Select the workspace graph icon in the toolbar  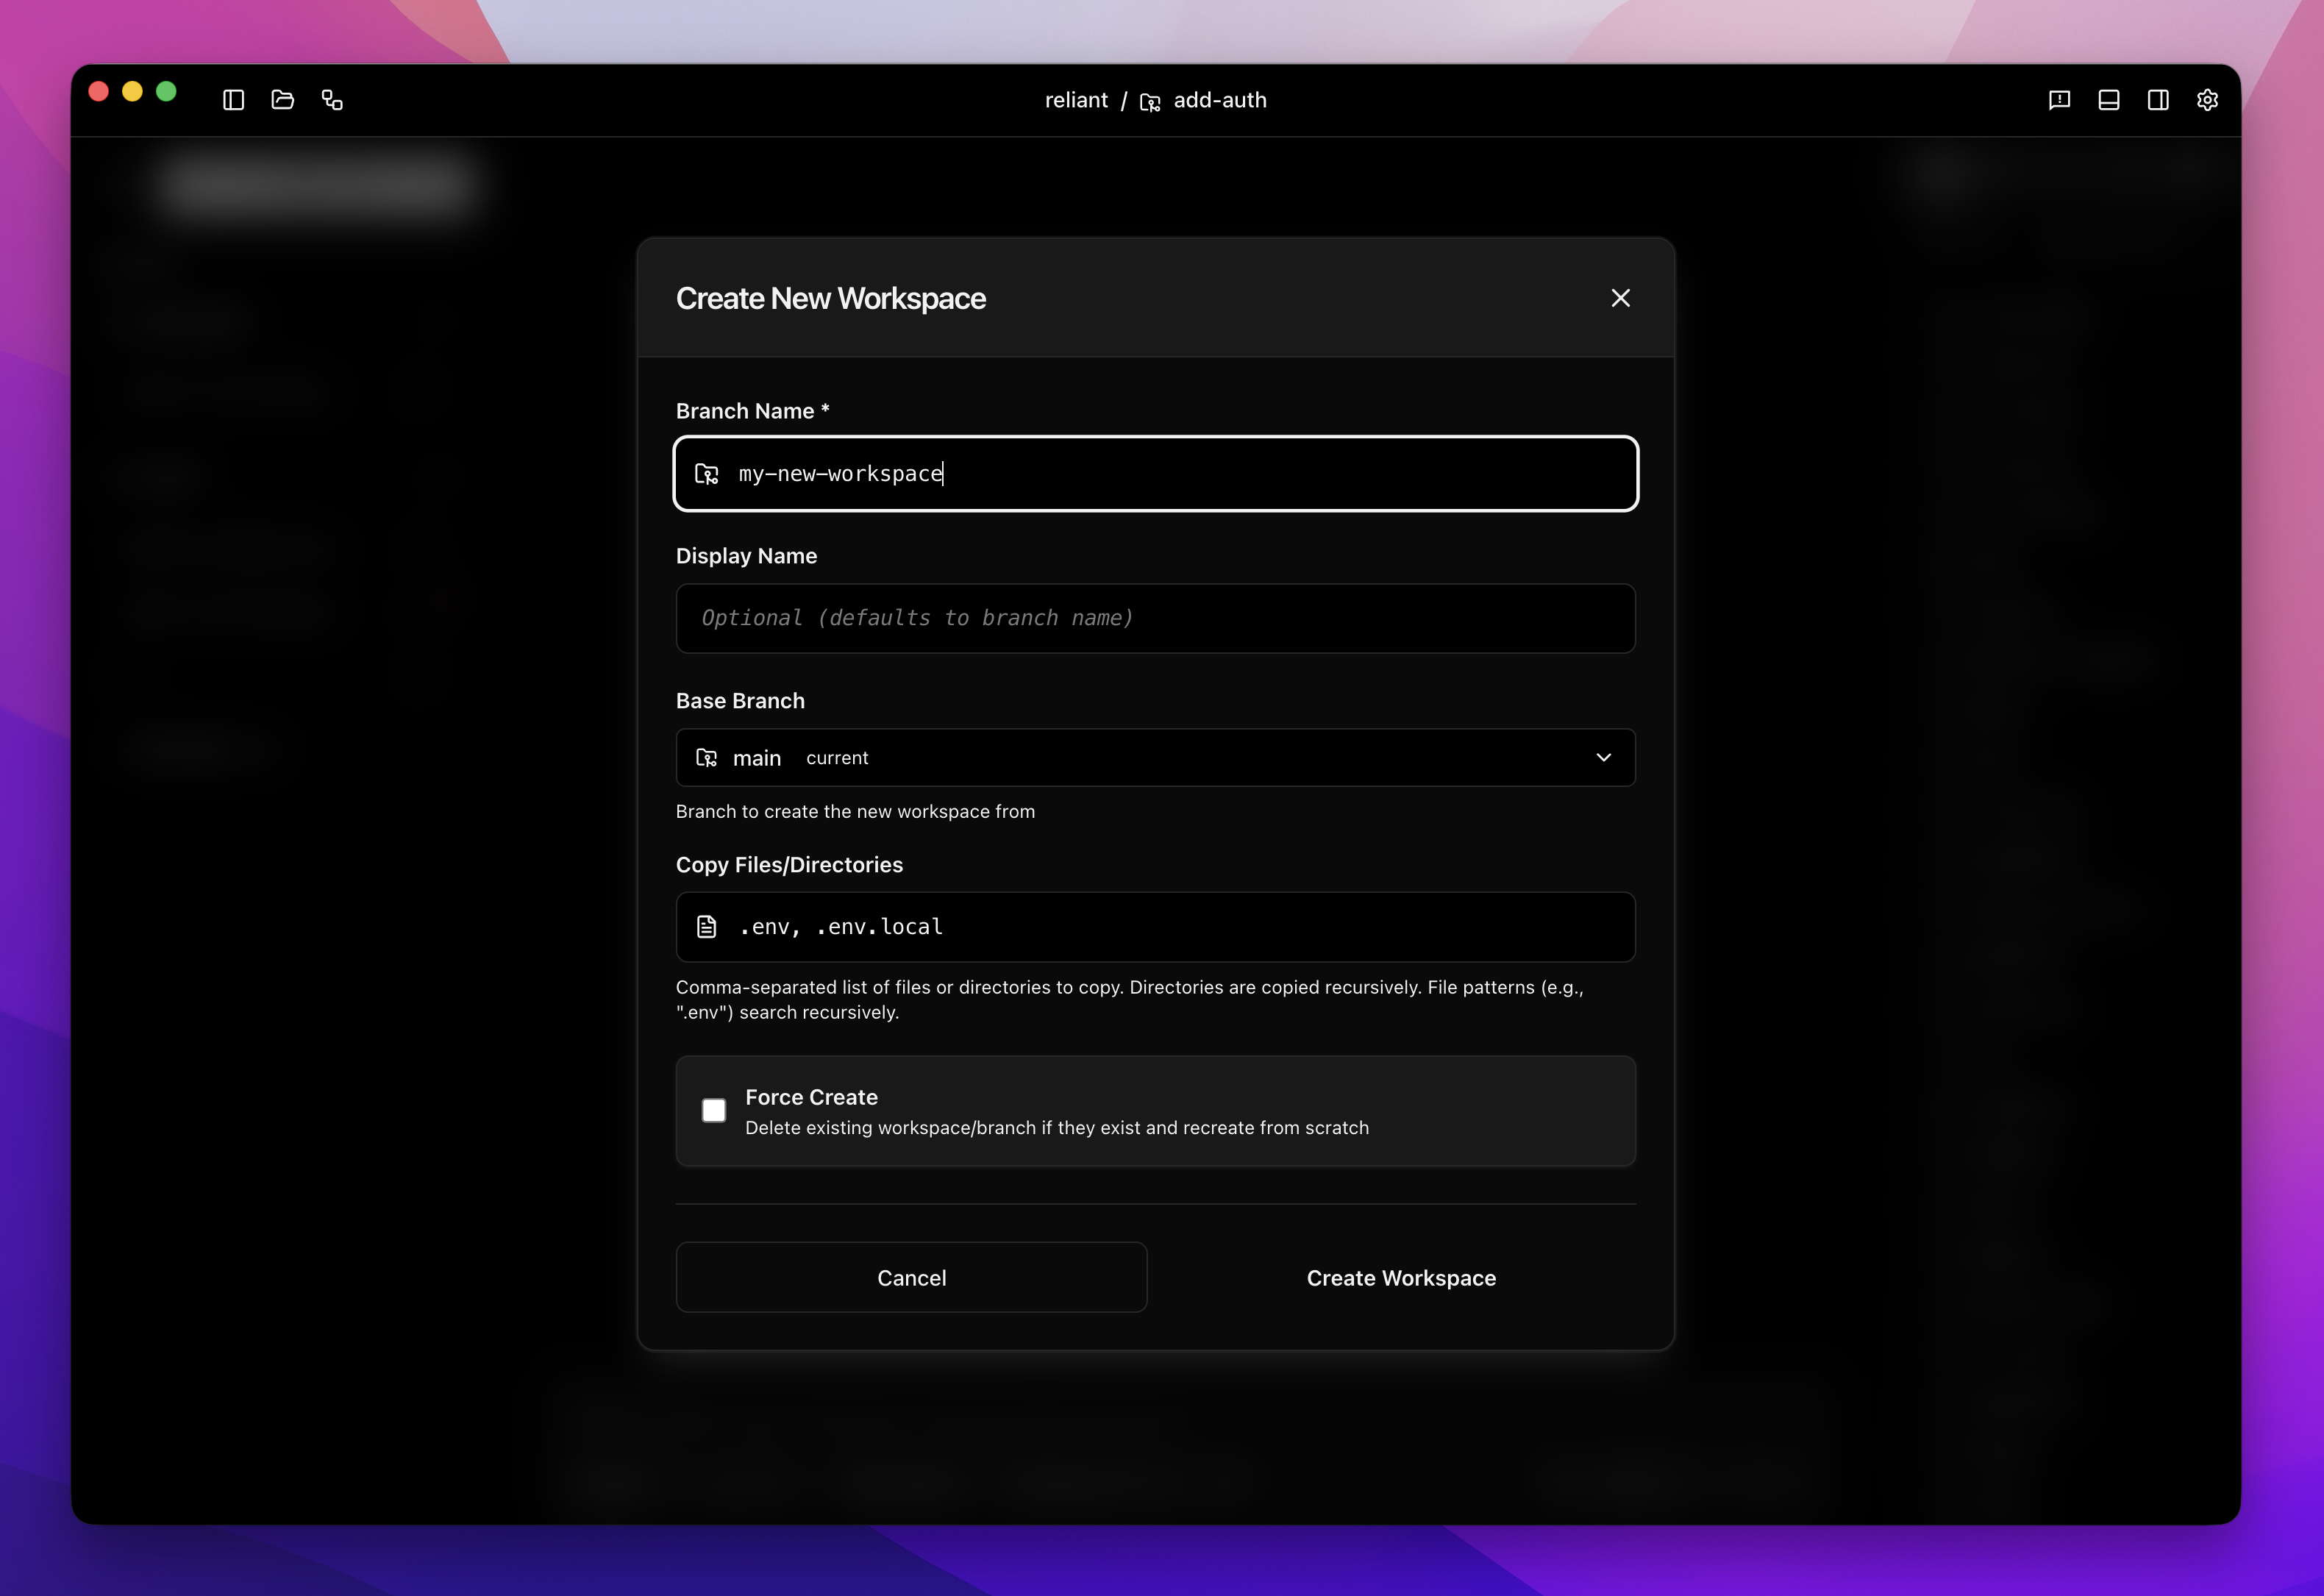333,100
